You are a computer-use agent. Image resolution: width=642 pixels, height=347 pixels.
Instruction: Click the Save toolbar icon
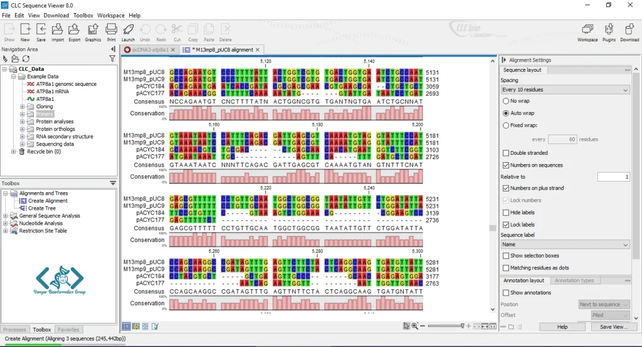coord(41,32)
